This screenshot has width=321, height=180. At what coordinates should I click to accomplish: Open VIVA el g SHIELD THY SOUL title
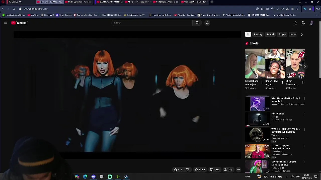tap(285, 130)
